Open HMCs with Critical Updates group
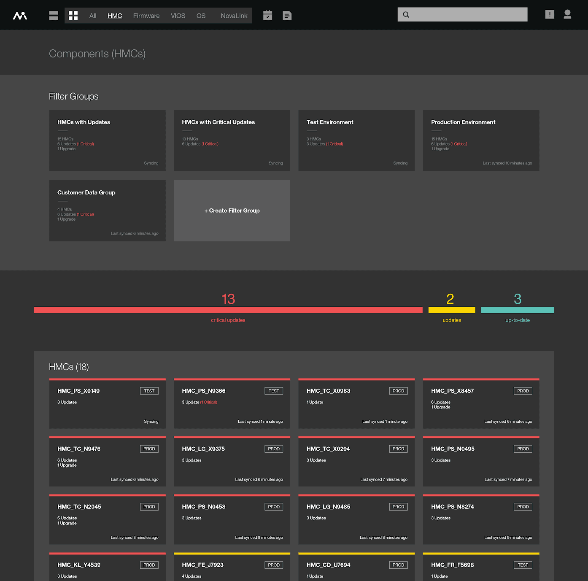Viewport: 588px width, 581px height. (x=232, y=140)
